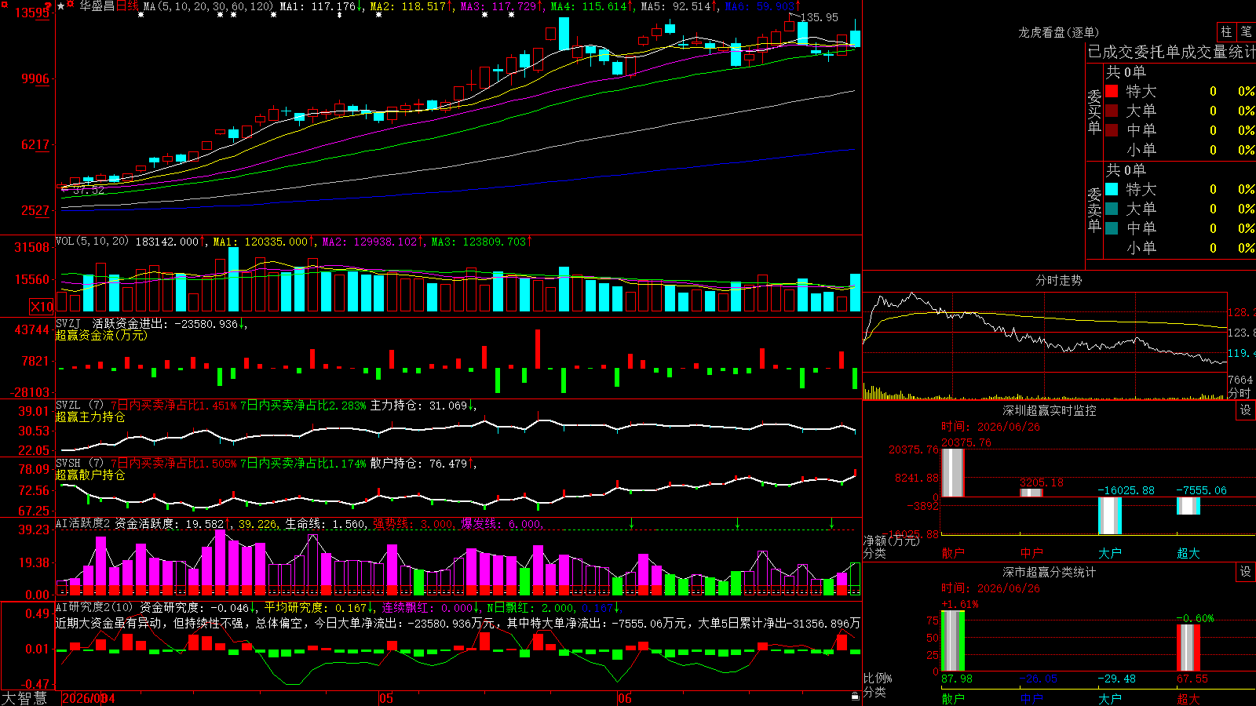Select the 分时走势 panel title
The image size is (1256, 706).
(x=1058, y=280)
